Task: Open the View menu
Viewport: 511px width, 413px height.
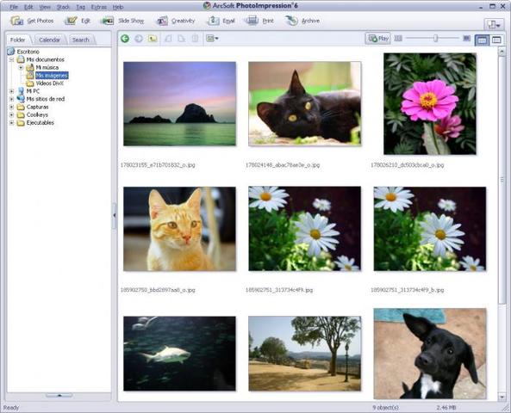Action: [45, 7]
